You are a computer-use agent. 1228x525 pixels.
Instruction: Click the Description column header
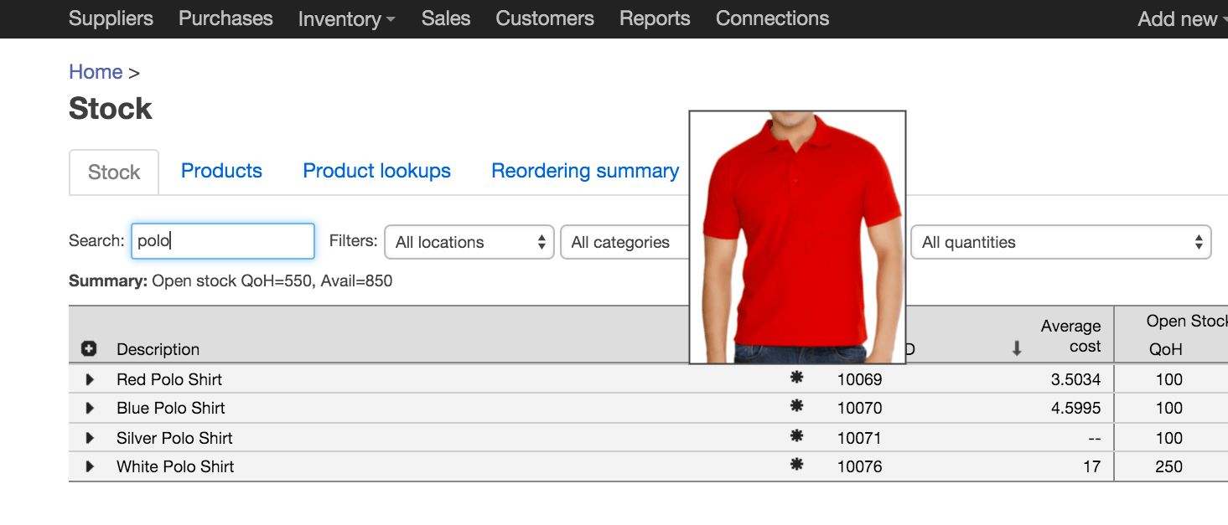158,349
